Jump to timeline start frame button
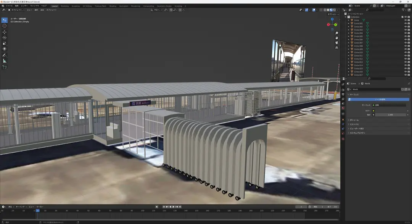The height and width of the screenshot is (224, 412). 164,207
